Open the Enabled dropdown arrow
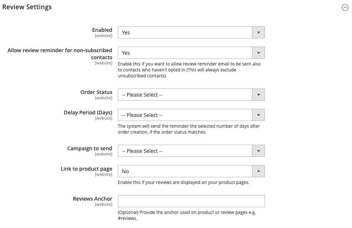The width and height of the screenshot is (352, 228). pos(258,33)
